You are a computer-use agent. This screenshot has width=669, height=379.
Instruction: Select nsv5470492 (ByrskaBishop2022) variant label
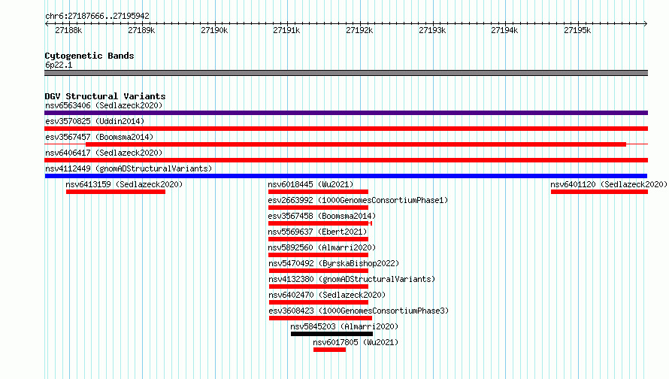coord(334,263)
